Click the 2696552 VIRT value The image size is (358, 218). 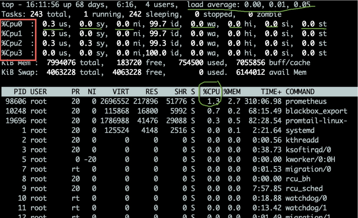point(115,101)
